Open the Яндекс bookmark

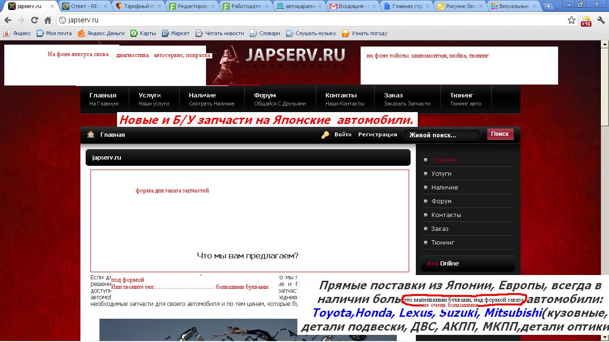pos(17,33)
